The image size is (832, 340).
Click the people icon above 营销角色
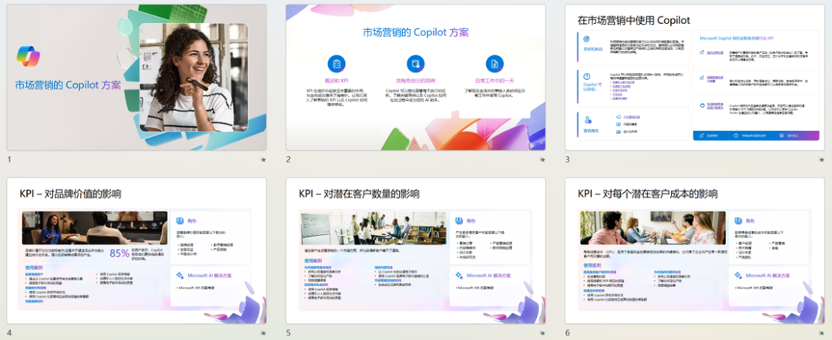pos(587,120)
